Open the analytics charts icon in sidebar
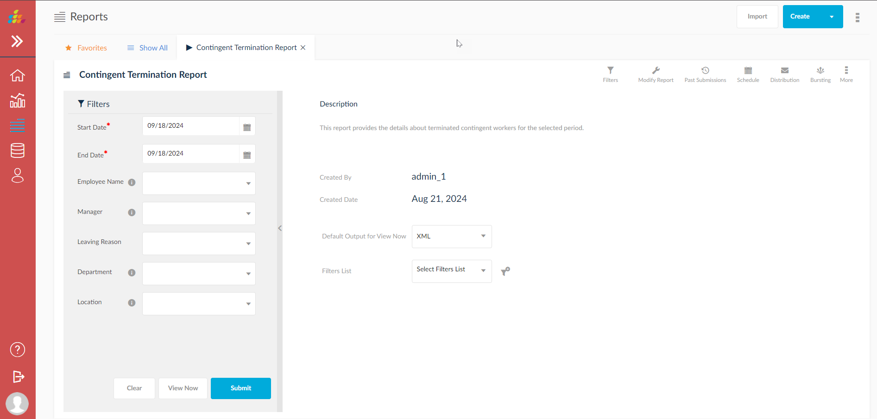Image resolution: width=877 pixels, height=419 pixels. (18, 100)
